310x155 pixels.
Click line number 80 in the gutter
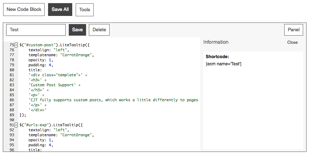pyautogui.click(x=12, y=70)
